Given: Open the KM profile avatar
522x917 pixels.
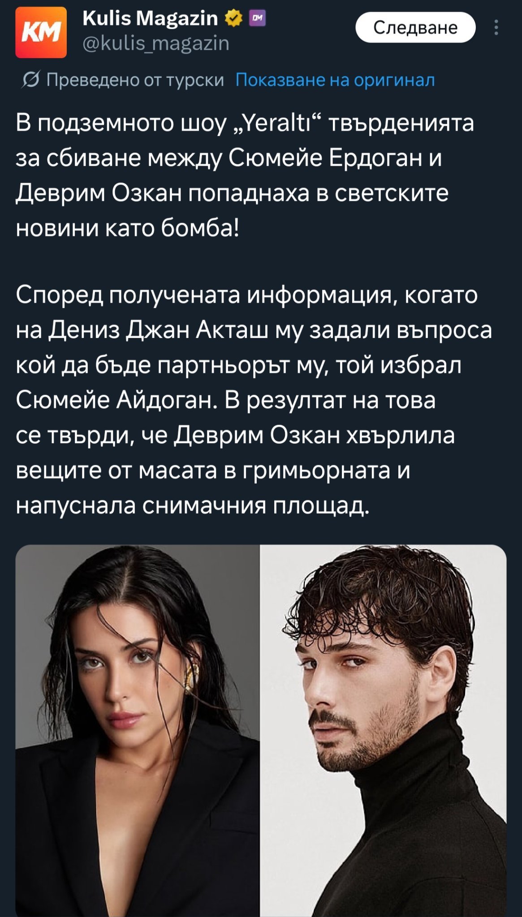Looking at the screenshot, I should [x=41, y=32].
